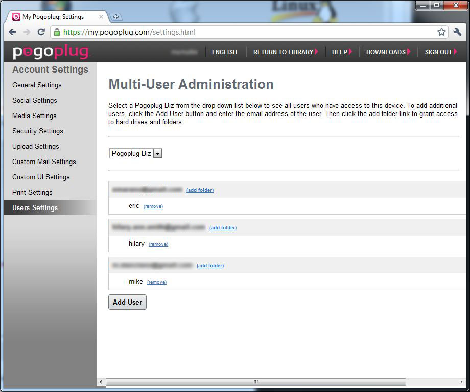Click the folder name hilary
This screenshot has height=392, width=470.
click(136, 244)
